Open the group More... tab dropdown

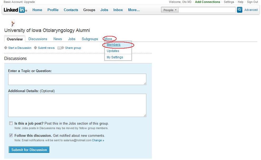109,39
